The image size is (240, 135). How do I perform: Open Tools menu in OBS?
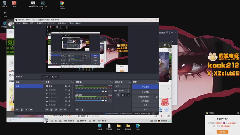coord(71,23)
